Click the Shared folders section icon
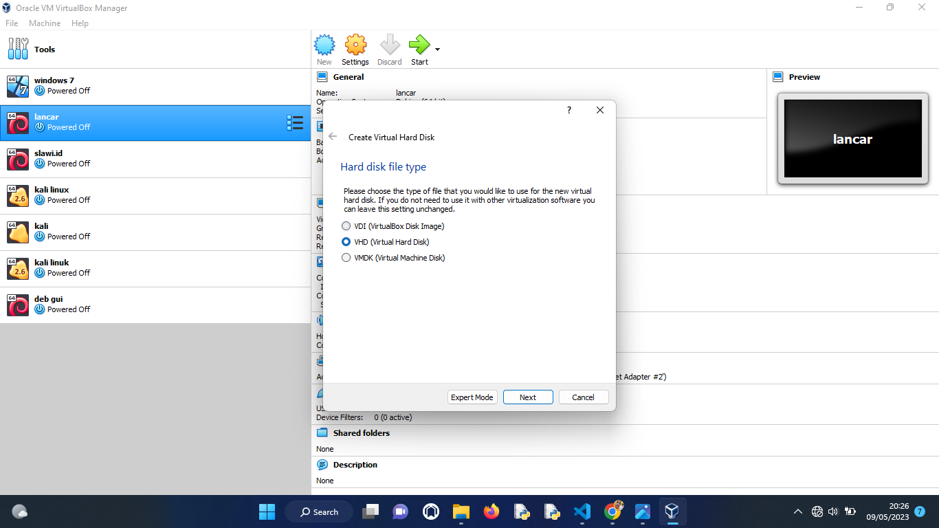The width and height of the screenshot is (939, 528). tap(322, 433)
